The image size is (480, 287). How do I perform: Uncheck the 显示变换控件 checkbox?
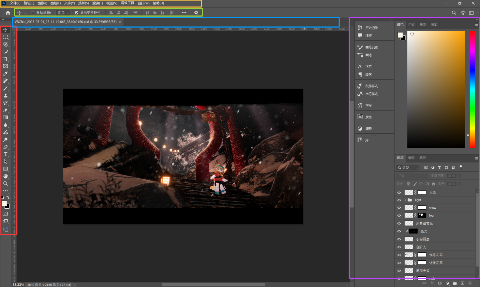coord(77,13)
